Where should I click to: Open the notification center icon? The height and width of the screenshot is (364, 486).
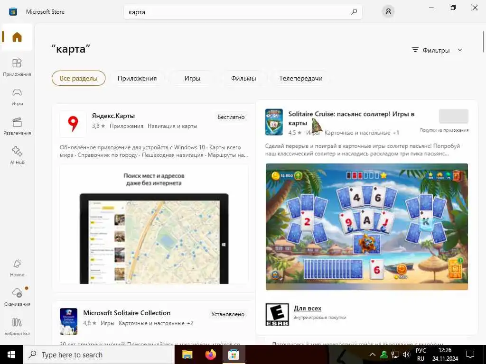470,355
